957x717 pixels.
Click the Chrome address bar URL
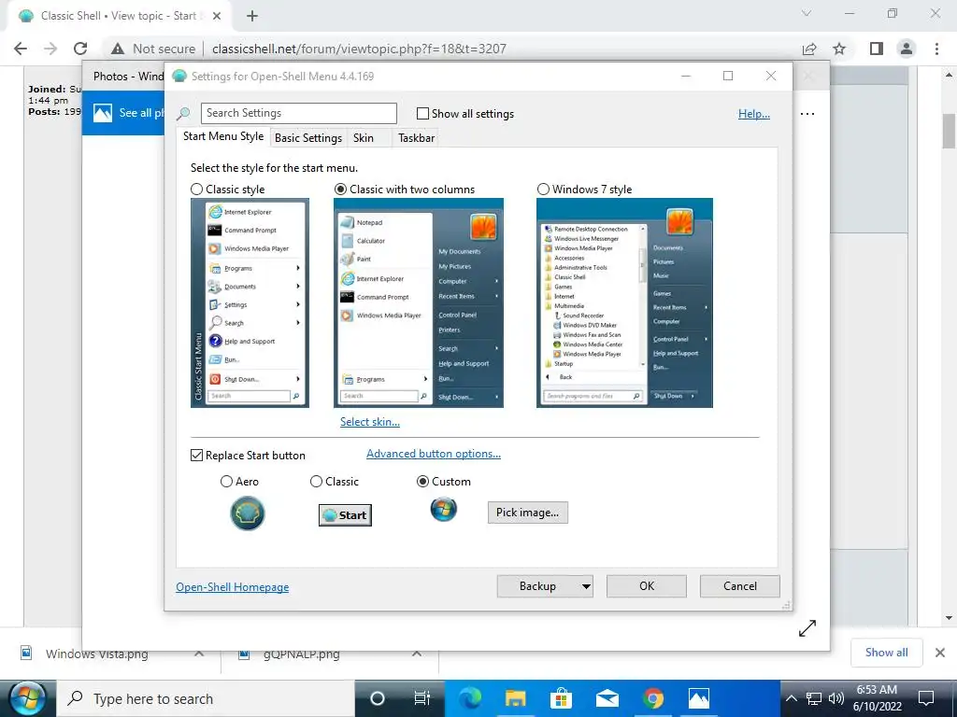click(x=359, y=49)
